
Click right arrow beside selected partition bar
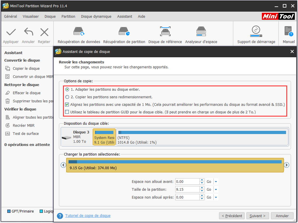[x=286, y=165]
